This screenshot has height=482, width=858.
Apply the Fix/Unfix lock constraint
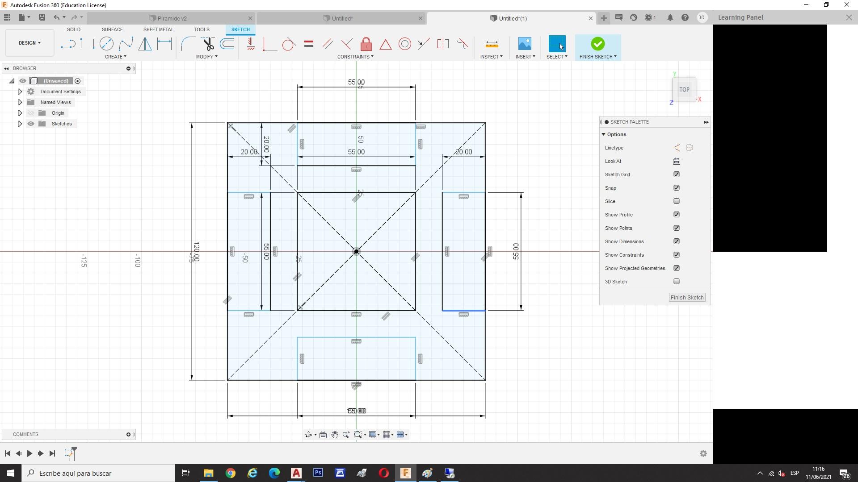(366, 44)
